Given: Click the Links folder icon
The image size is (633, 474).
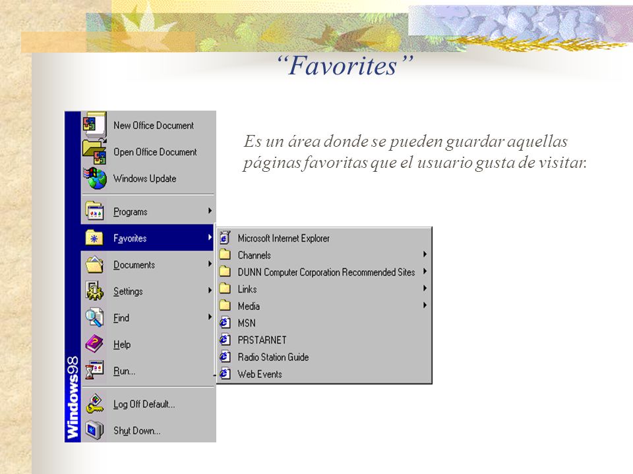Looking at the screenshot, I should [226, 288].
